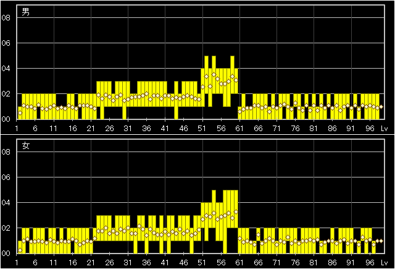The image size is (395, 269).
Task: Click x-axis label 11 under 男 chart
Action: click(x=54, y=129)
